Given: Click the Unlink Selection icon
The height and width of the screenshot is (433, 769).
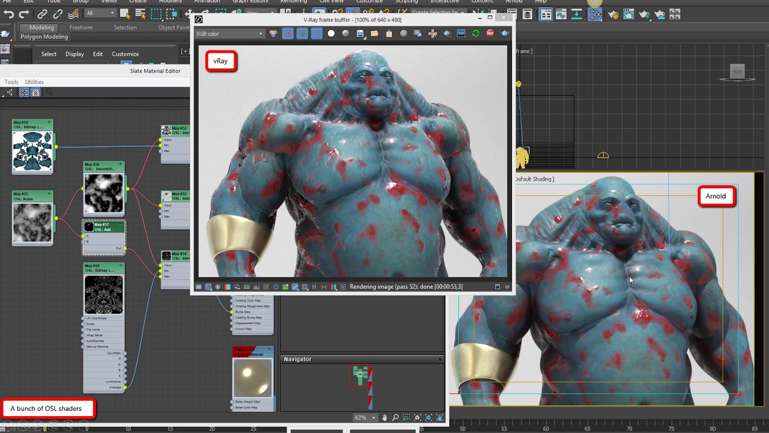Looking at the screenshot, I should point(58,14).
